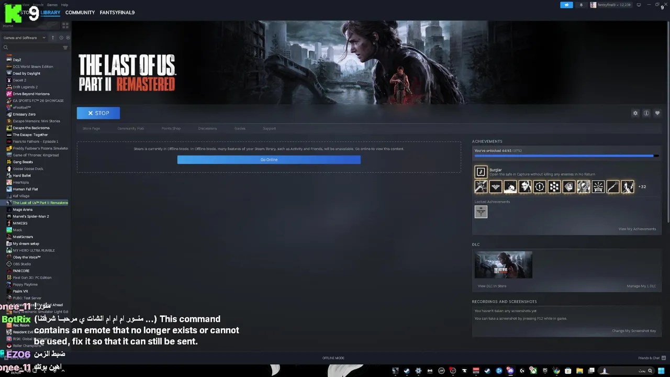Show the +32 more achievements
Viewport: 670px width, 377px height.
642,186
